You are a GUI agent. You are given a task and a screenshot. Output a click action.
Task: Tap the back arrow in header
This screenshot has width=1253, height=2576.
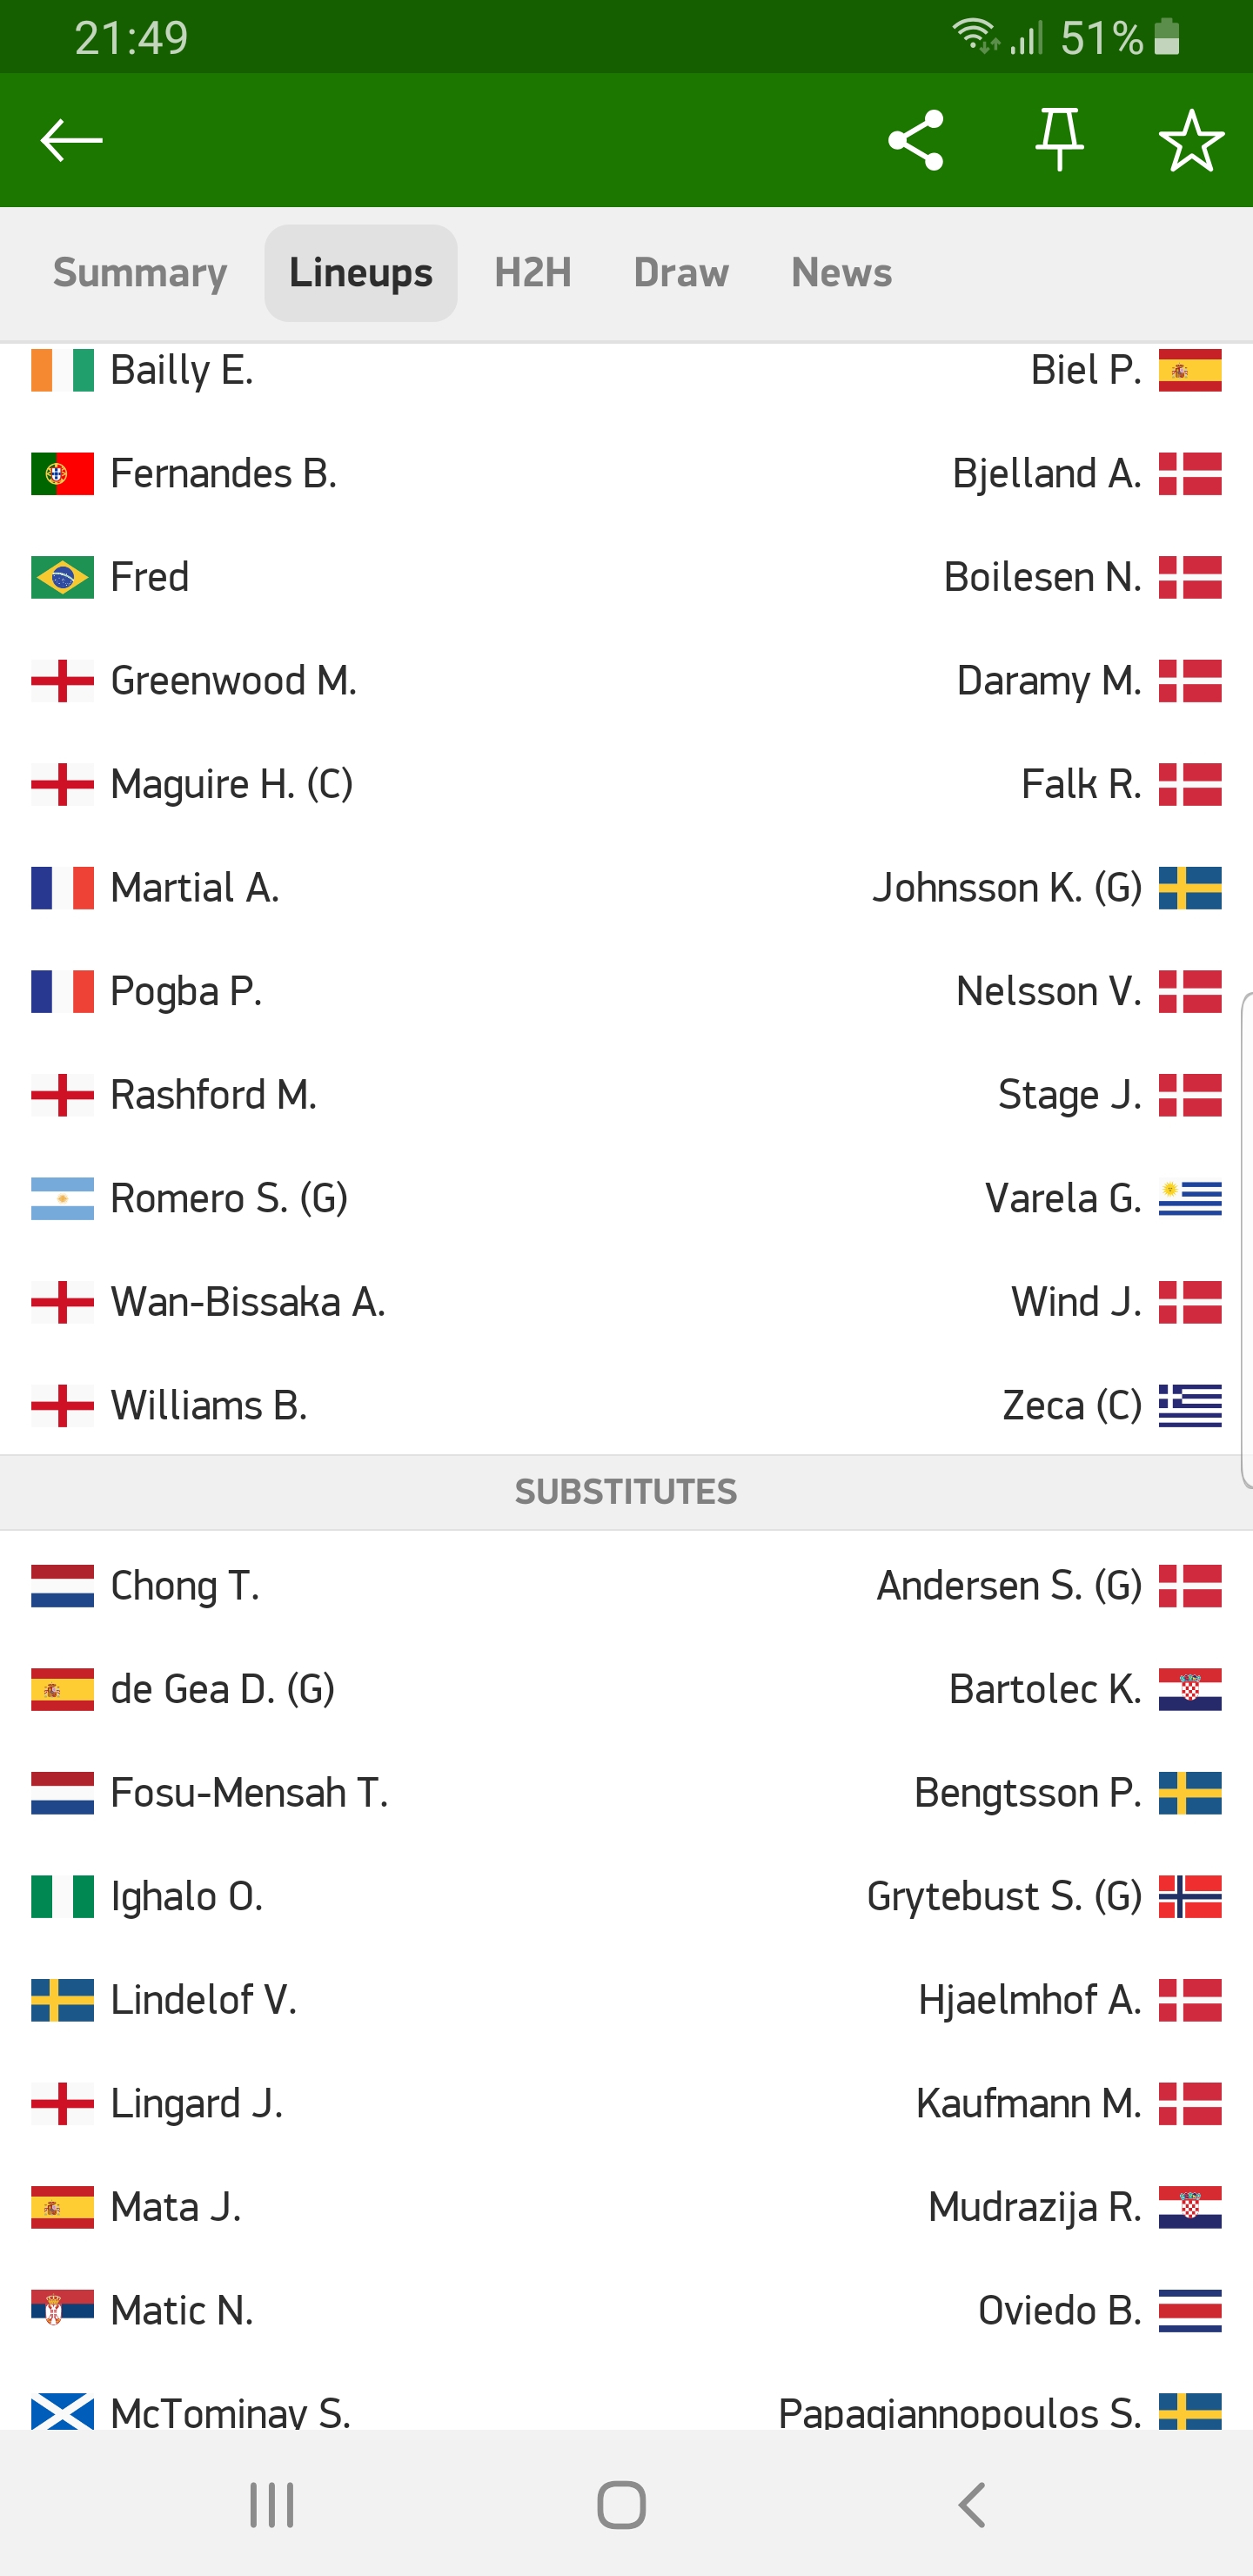(71, 140)
